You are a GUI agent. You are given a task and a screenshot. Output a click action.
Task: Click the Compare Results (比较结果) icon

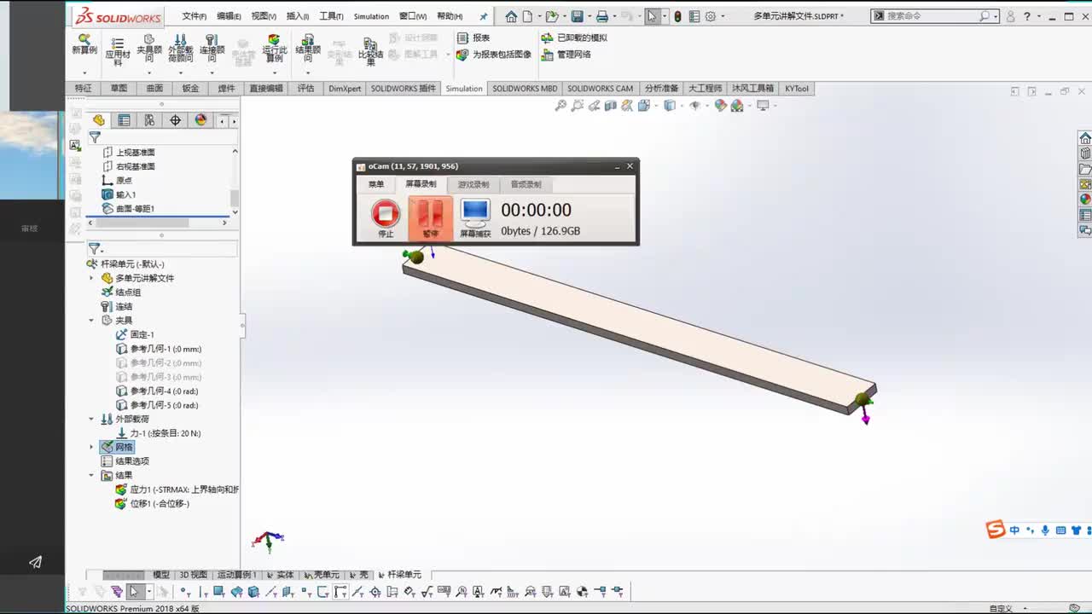(x=370, y=51)
